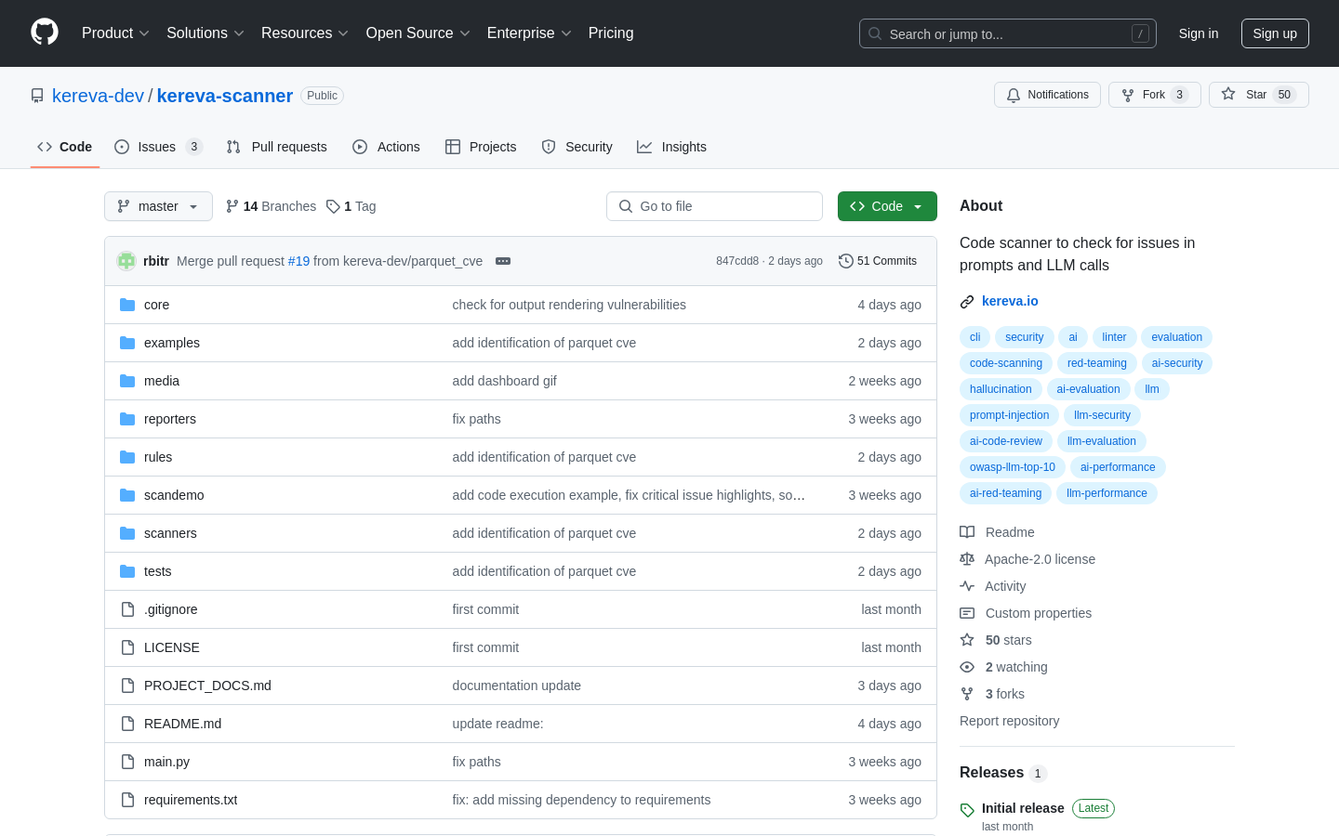The width and height of the screenshot is (1339, 836).
Task: Click the Initial release tag icon
Action: [967, 810]
